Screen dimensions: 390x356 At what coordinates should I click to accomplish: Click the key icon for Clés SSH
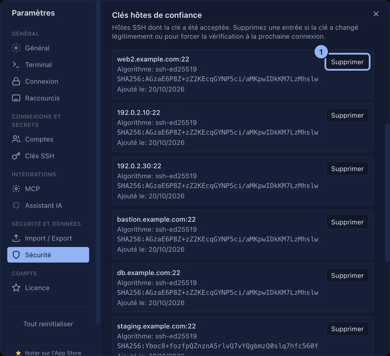16,156
